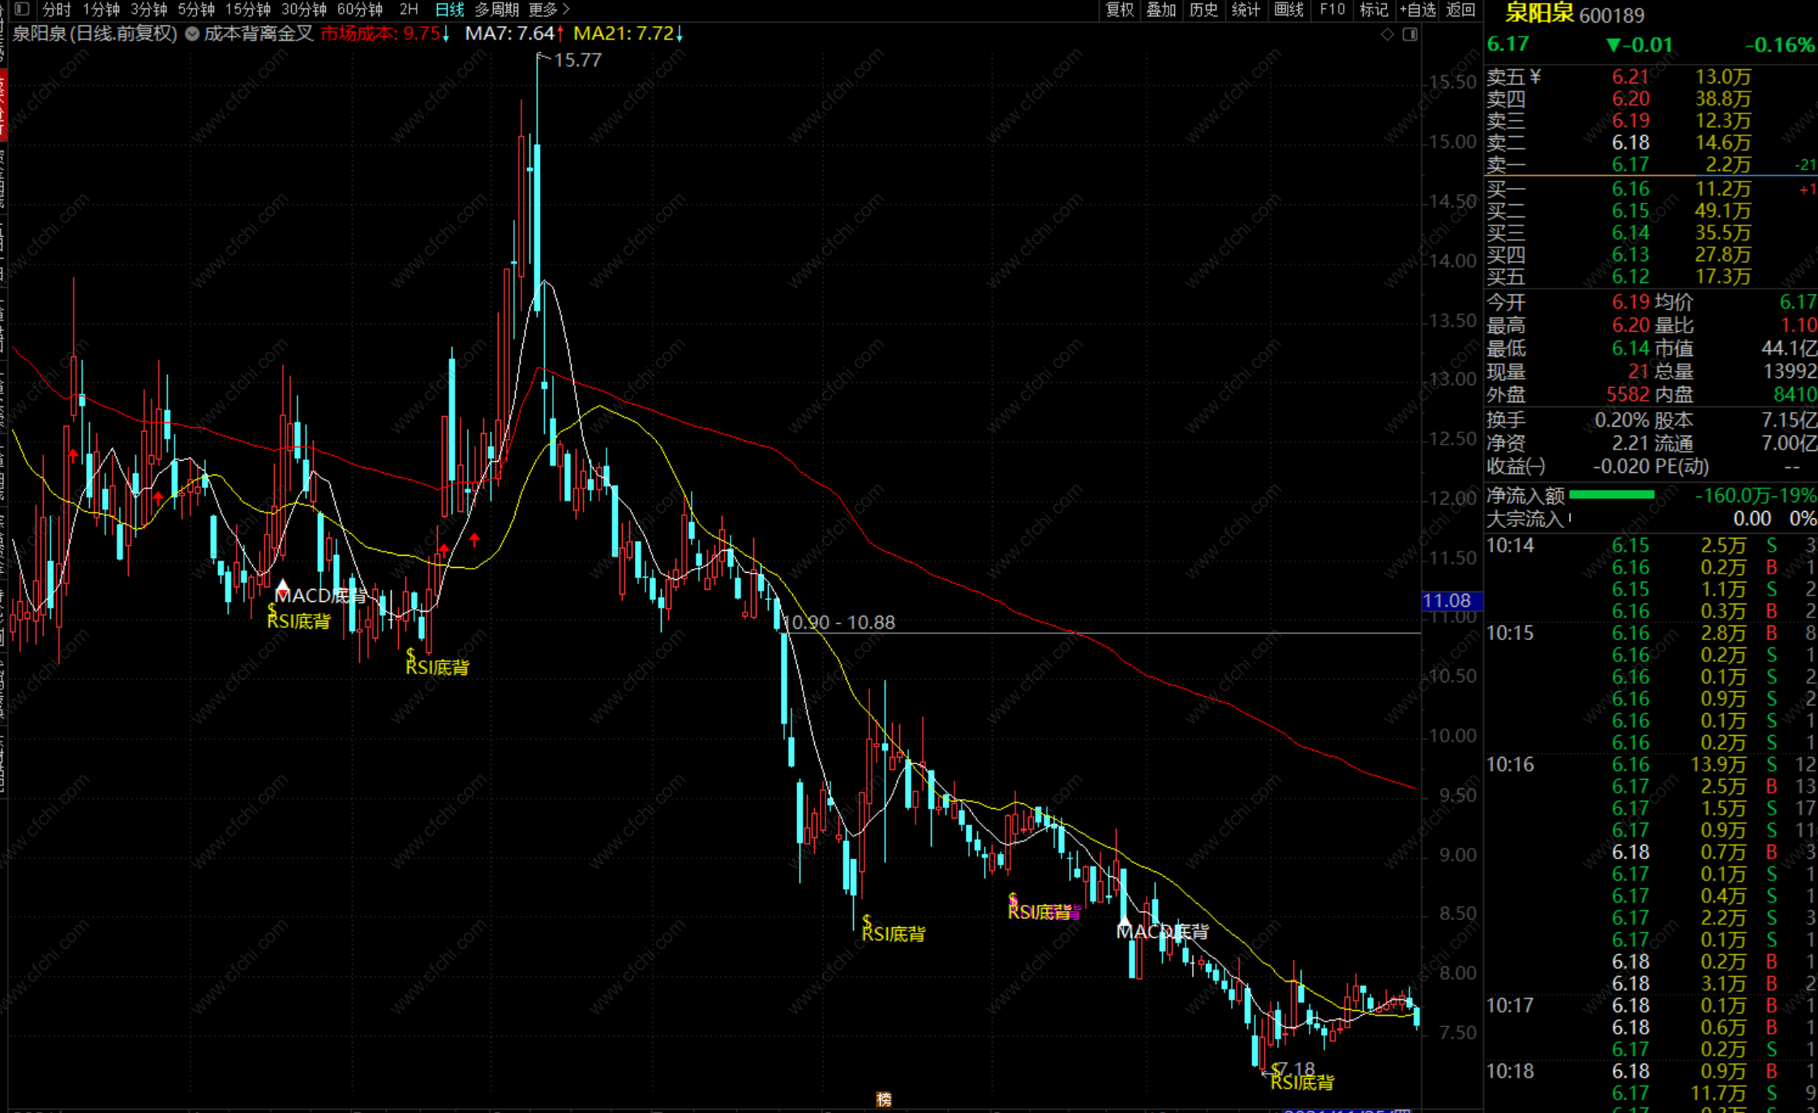Expand the 更多 timeframe options
1818x1113 pixels.
pyautogui.click(x=549, y=10)
